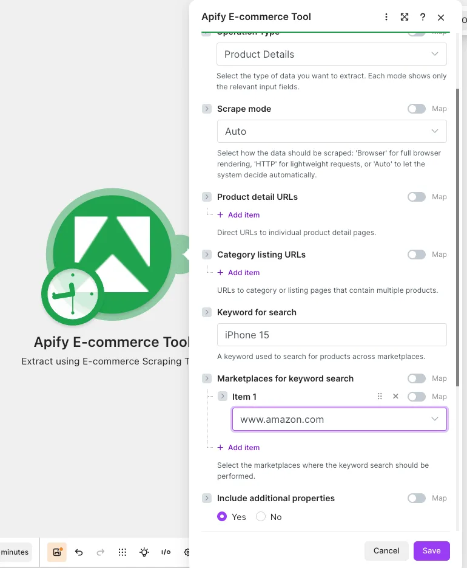This screenshot has width=467, height=568.
Task: Toggle Map for Item 1
Action: click(416, 397)
